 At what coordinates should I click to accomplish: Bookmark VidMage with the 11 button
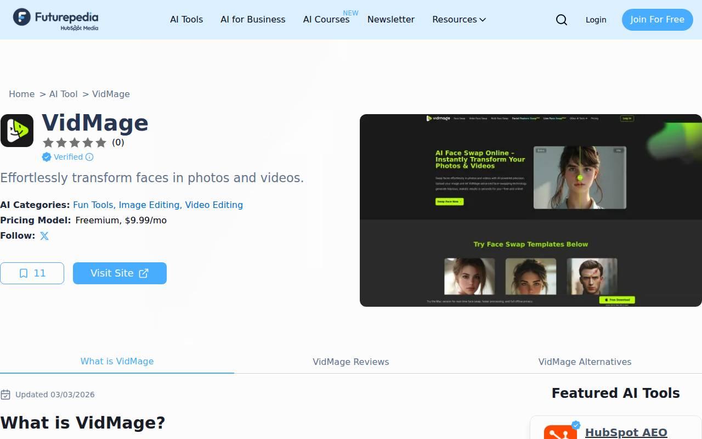[x=32, y=273]
